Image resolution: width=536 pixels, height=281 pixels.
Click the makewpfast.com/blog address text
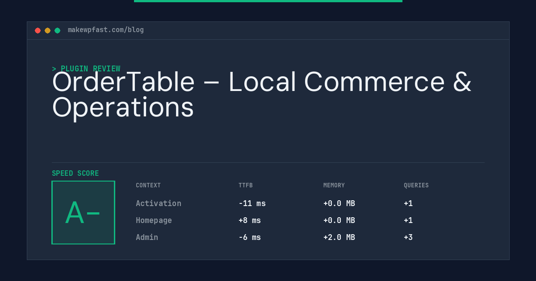(x=106, y=30)
